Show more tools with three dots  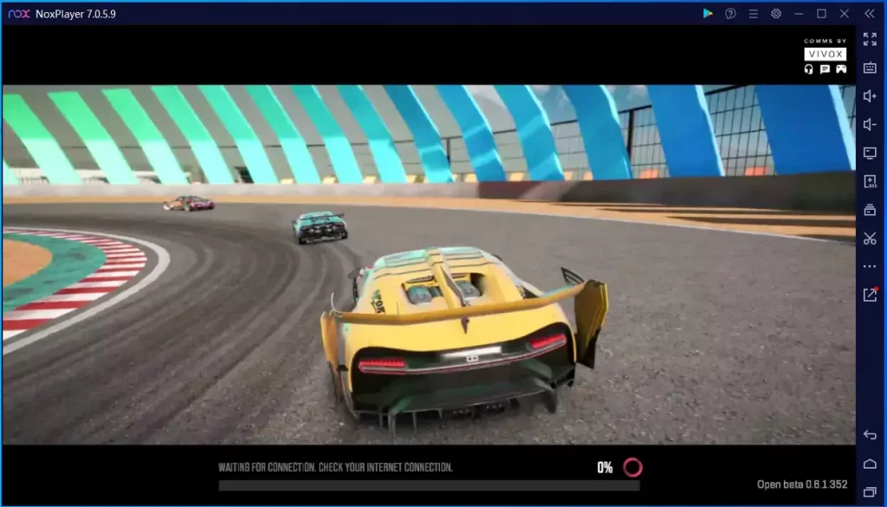tap(870, 267)
